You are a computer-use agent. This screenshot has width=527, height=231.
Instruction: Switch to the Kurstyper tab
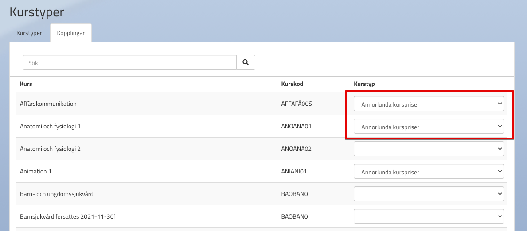(x=29, y=33)
